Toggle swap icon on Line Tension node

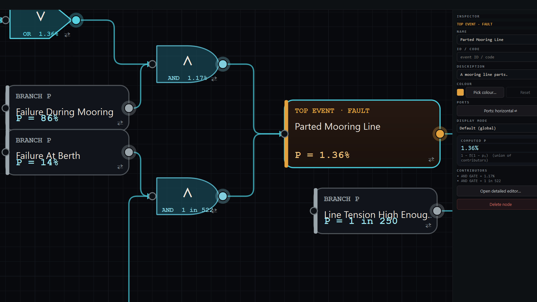pyautogui.click(x=428, y=225)
